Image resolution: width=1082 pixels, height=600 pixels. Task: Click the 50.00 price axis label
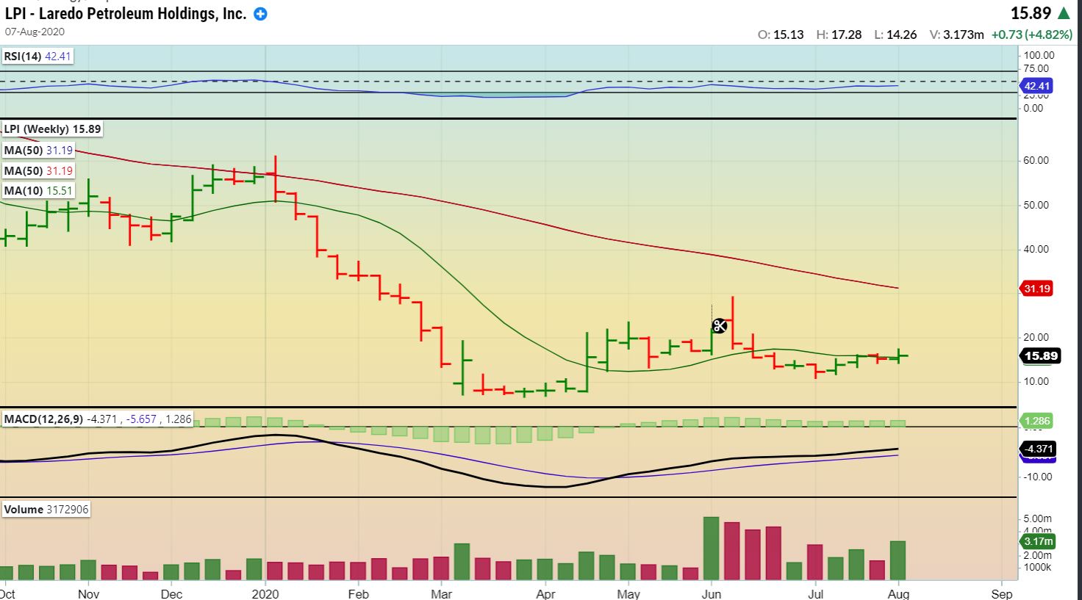(x=1036, y=205)
